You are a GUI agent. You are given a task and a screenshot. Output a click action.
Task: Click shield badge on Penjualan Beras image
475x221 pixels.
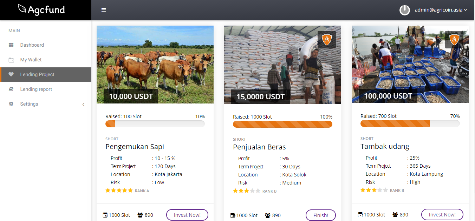click(327, 40)
